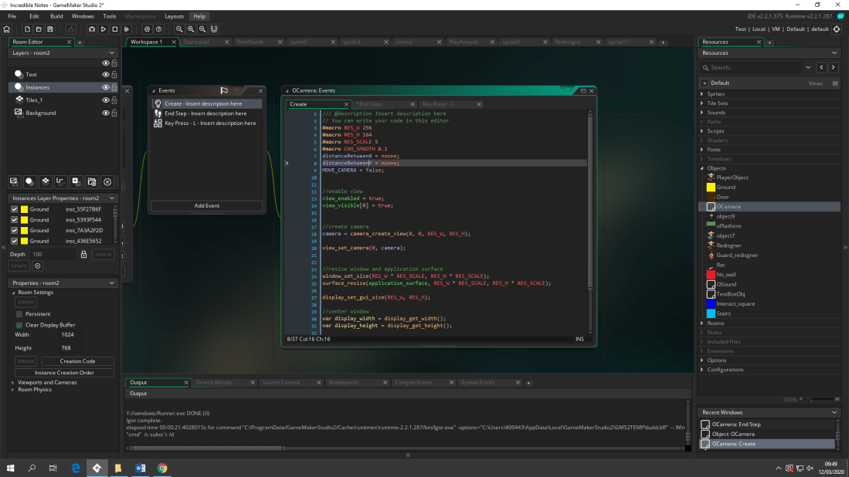Open the Game Options gear icon
This screenshot has height=477, width=849.
pos(148,29)
